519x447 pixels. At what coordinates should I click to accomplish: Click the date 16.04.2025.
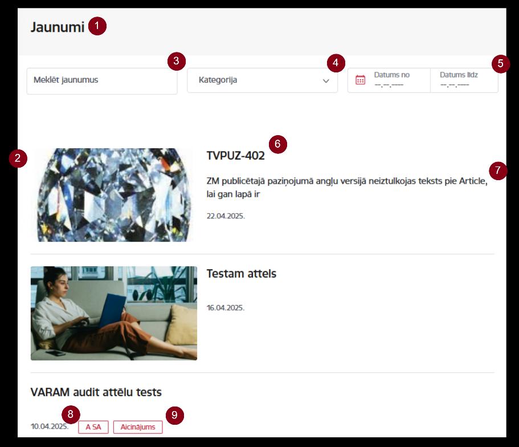coord(226,308)
